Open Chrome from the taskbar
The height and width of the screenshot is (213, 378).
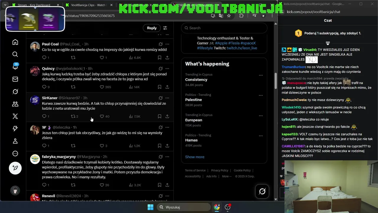217,207
